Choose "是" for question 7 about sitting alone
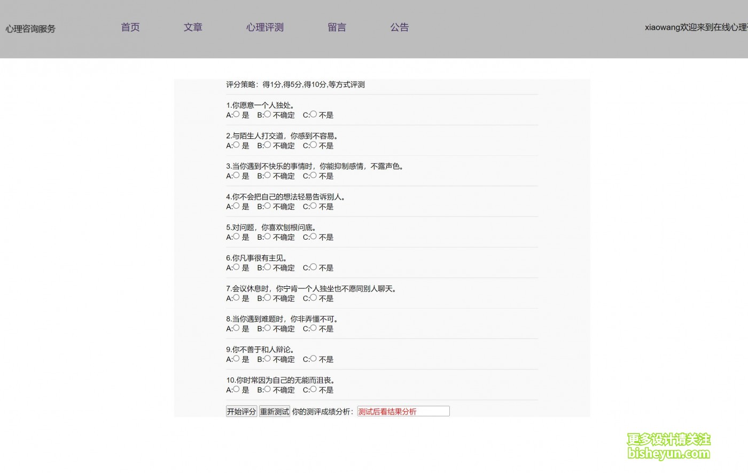Viewport: 748px width, 473px height. click(236, 298)
